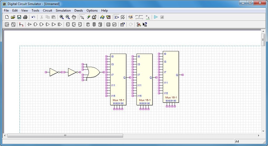Click the vertical scrollbar up arrow

click(263, 32)
